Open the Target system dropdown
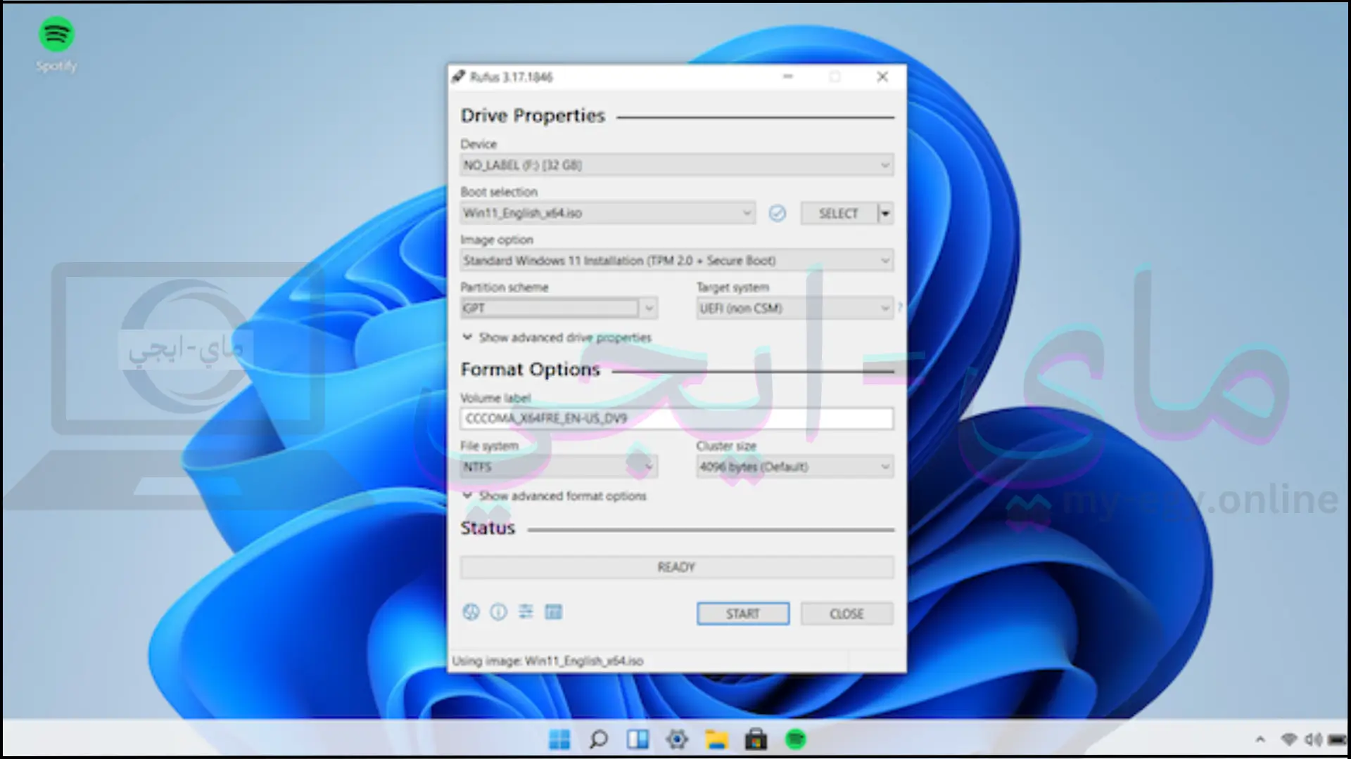Screen dimensions: 1351x759 tap(795, 309)
